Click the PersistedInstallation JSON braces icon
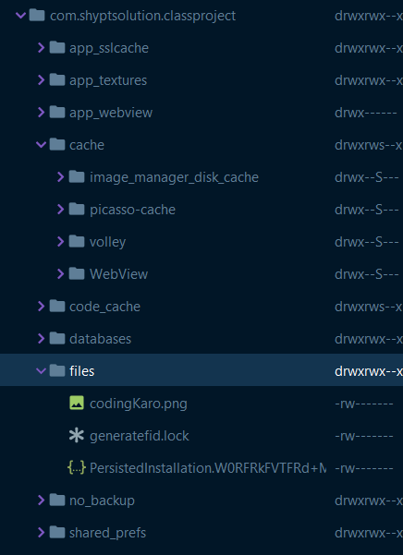Screen dimensions: 403x555 coord(77,467)
